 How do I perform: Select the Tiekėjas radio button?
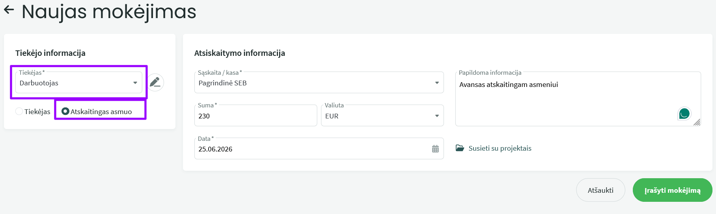tap(19, 111)
